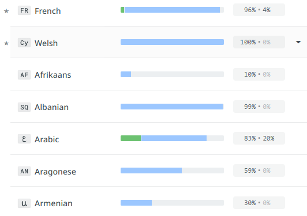Open the Aragonese language entry
Screen dimensions: 307x216
[x=55, y=172]
